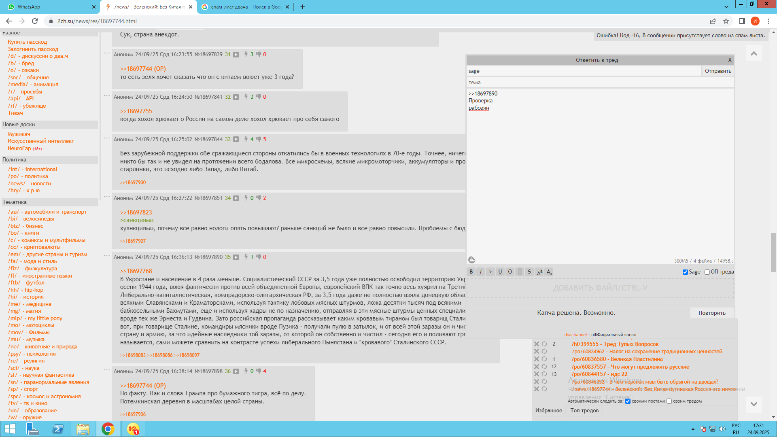The height and width of the screenshot is (437, 777).
Task: Like post №18697844
Action: (246, 139)
